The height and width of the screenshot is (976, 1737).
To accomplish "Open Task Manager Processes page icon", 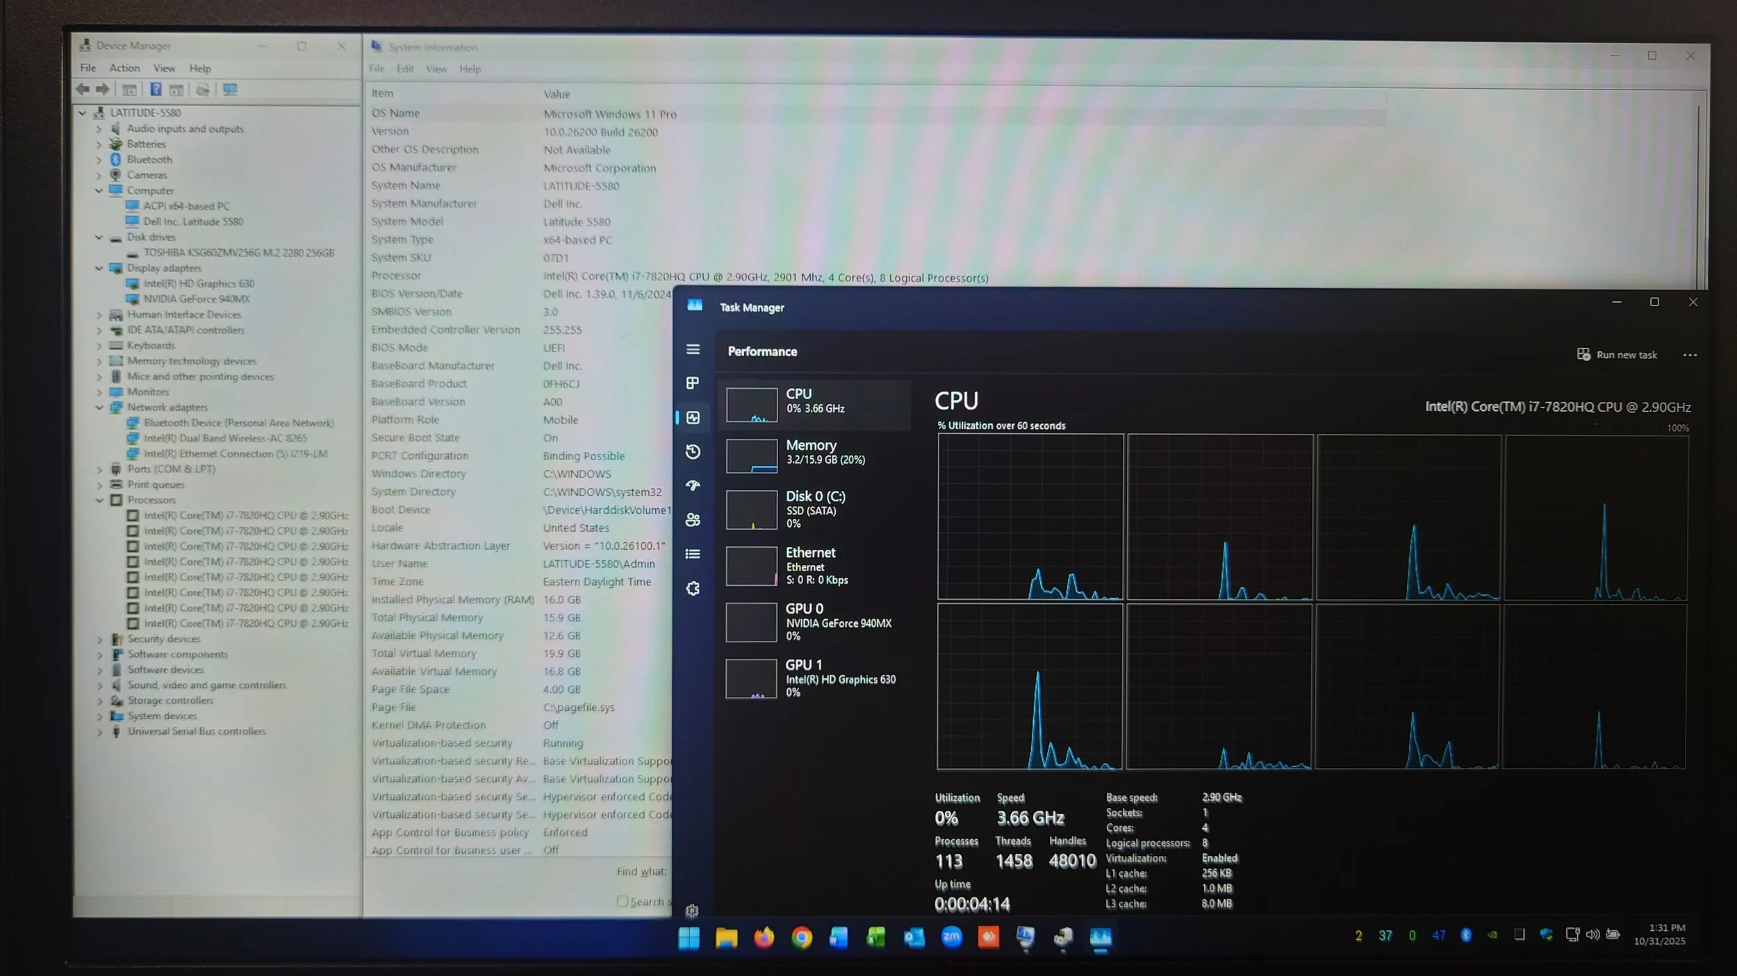I will pyautogui.click(x=693, y=383).
